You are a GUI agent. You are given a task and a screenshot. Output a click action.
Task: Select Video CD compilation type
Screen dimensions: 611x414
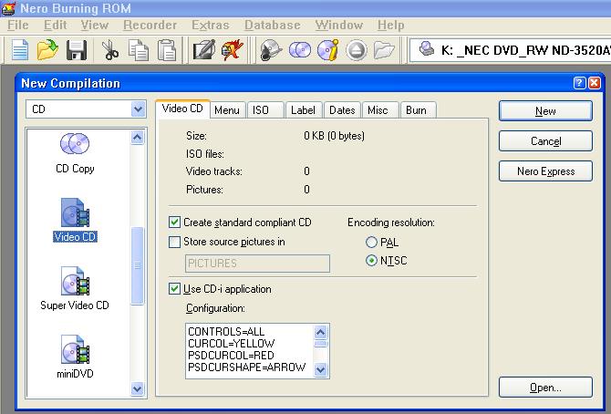75,220
